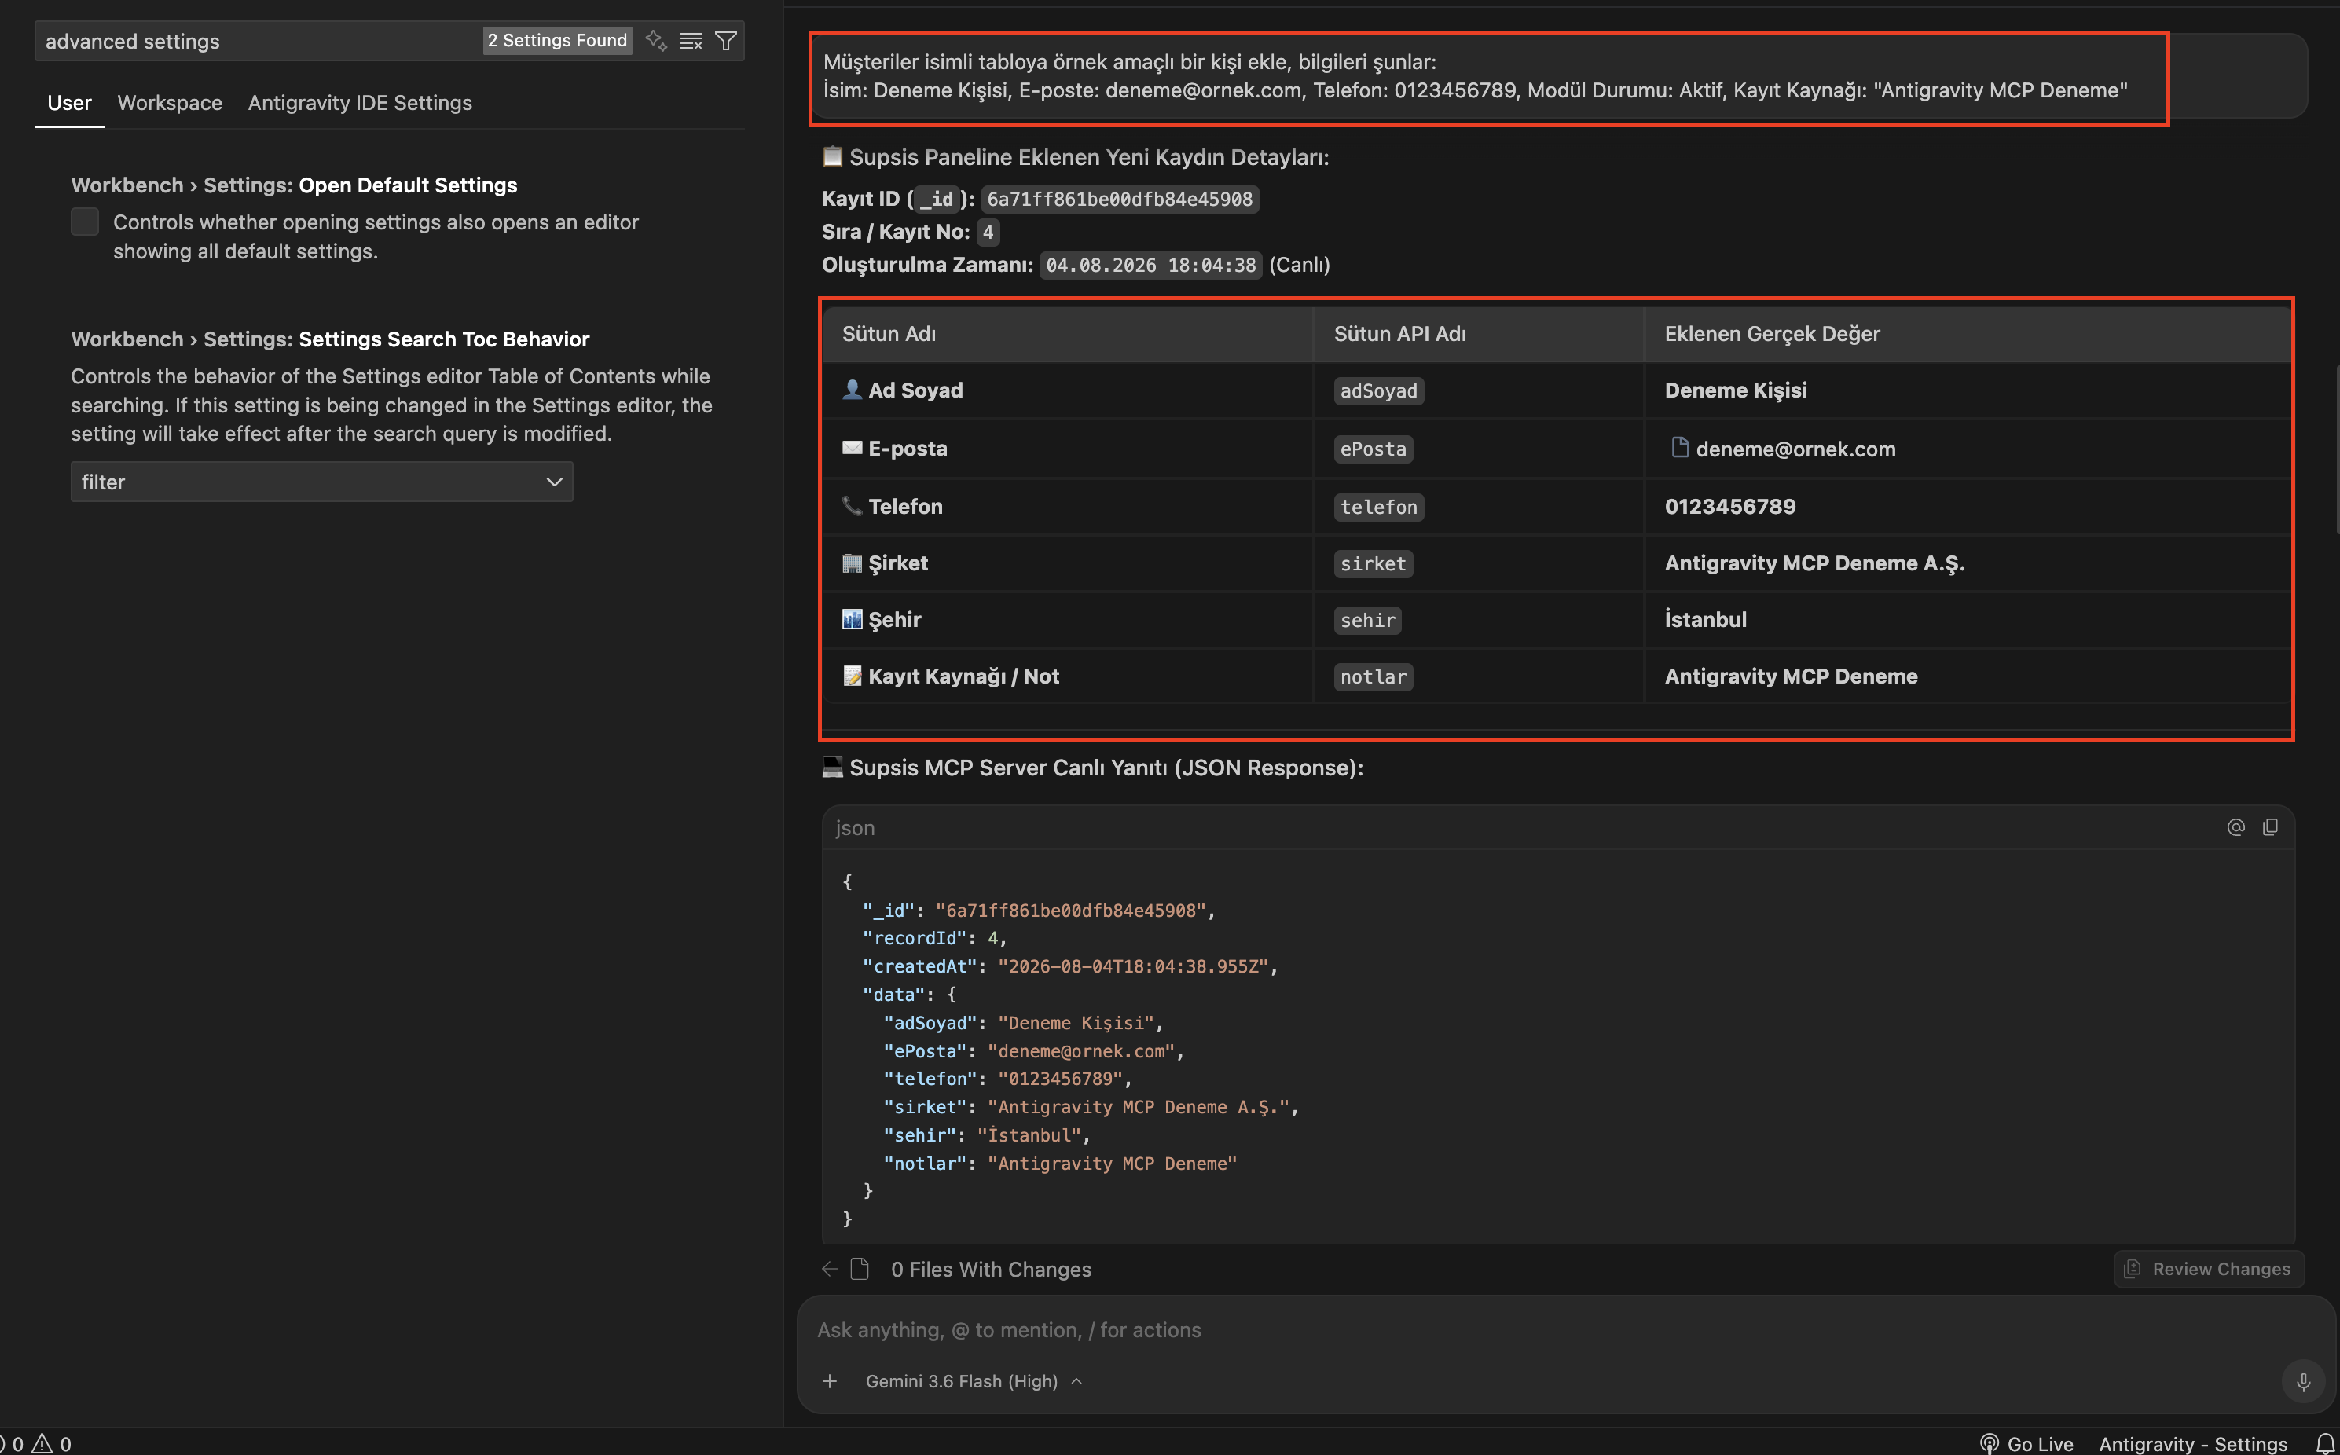Click Antigravity - Settings in status bar
Viewport: 2340px width, 1455px height.
click(x=2193, y=1443)
